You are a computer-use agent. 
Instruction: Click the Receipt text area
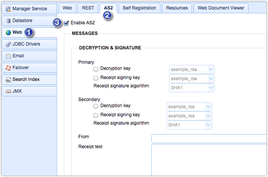[x=209, y=160]
